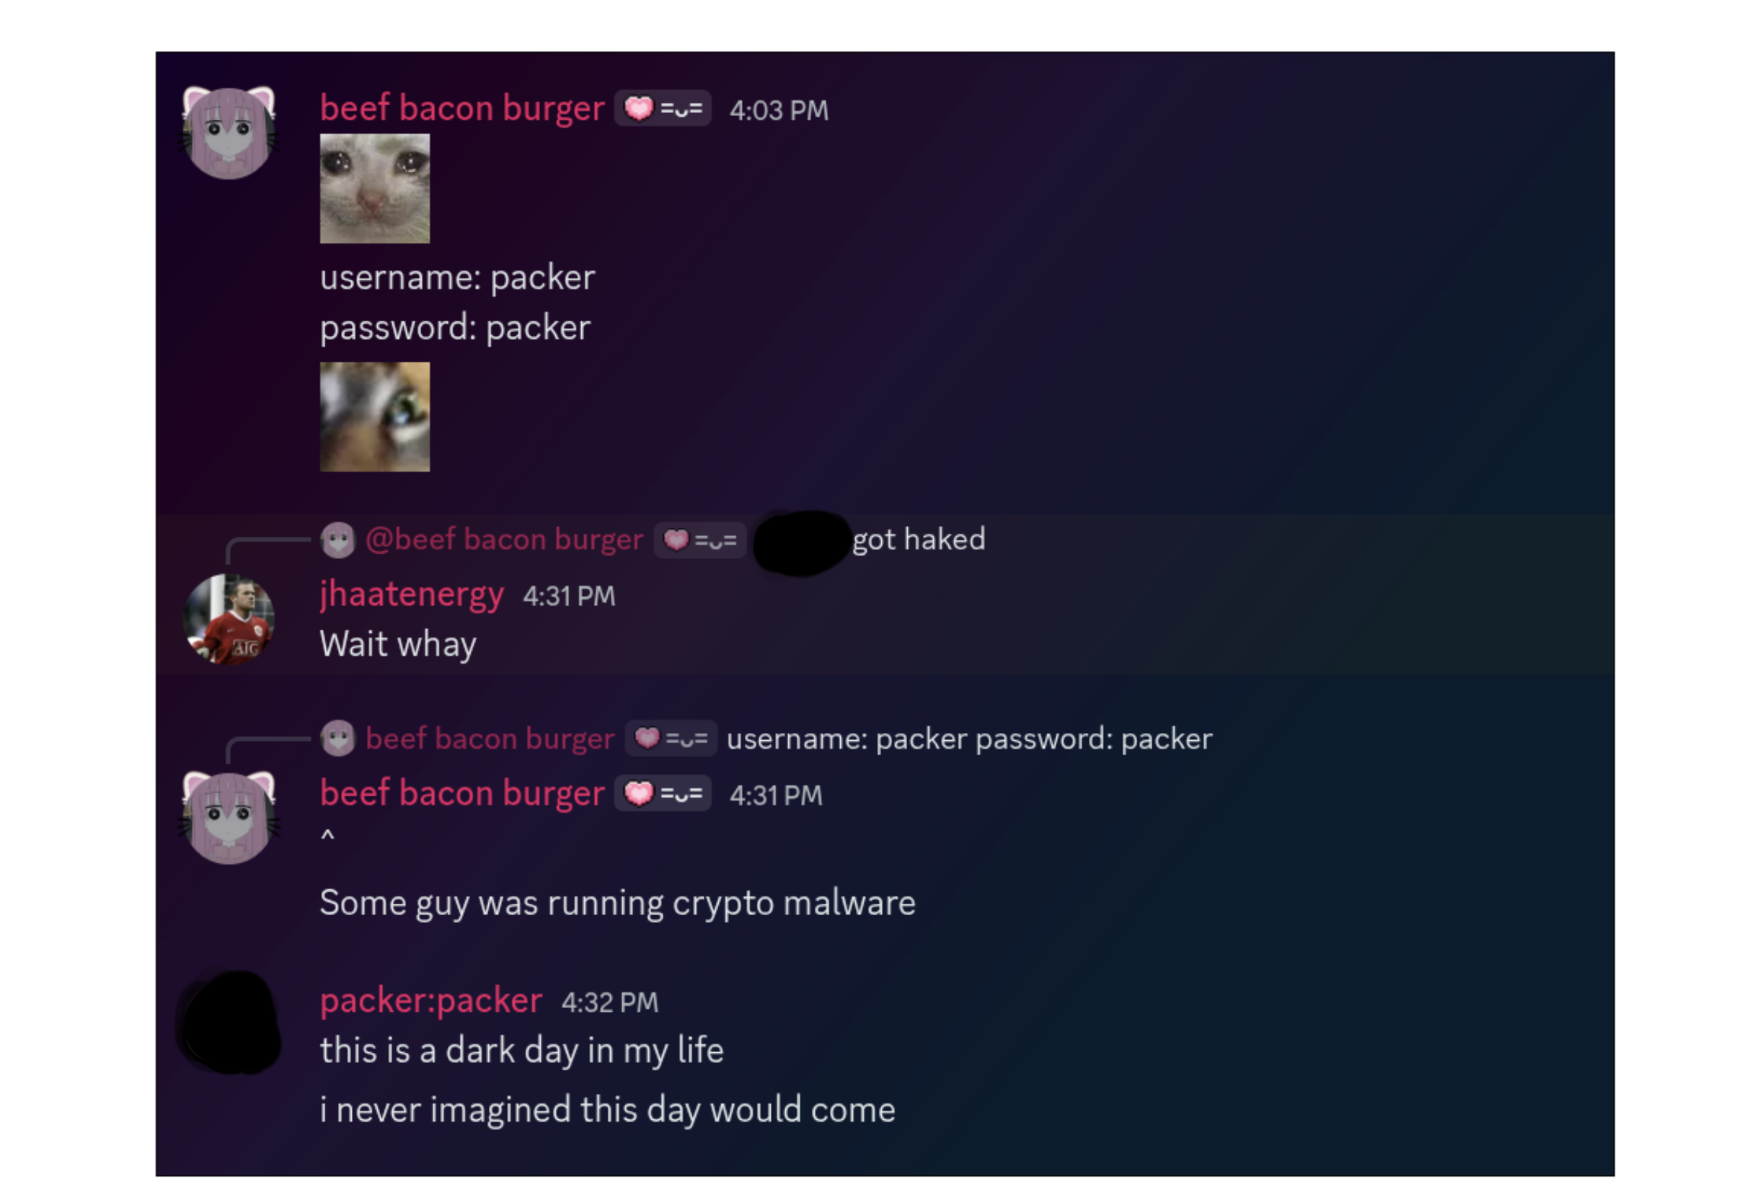The height and width of the screenshot is (1202, 1745).
Task: Click the 4:32 PM timestamp
Action: tap(609, 1003)
